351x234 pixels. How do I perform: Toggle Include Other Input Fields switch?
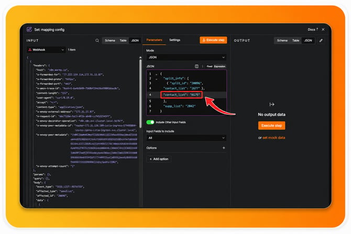[x=150, y=122]
